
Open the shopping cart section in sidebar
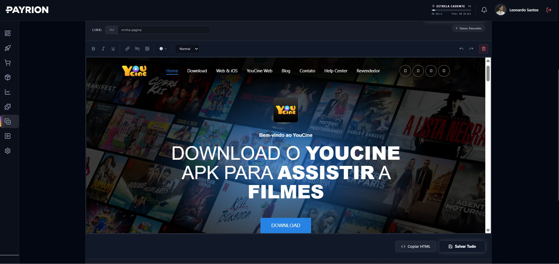(8, 63)
